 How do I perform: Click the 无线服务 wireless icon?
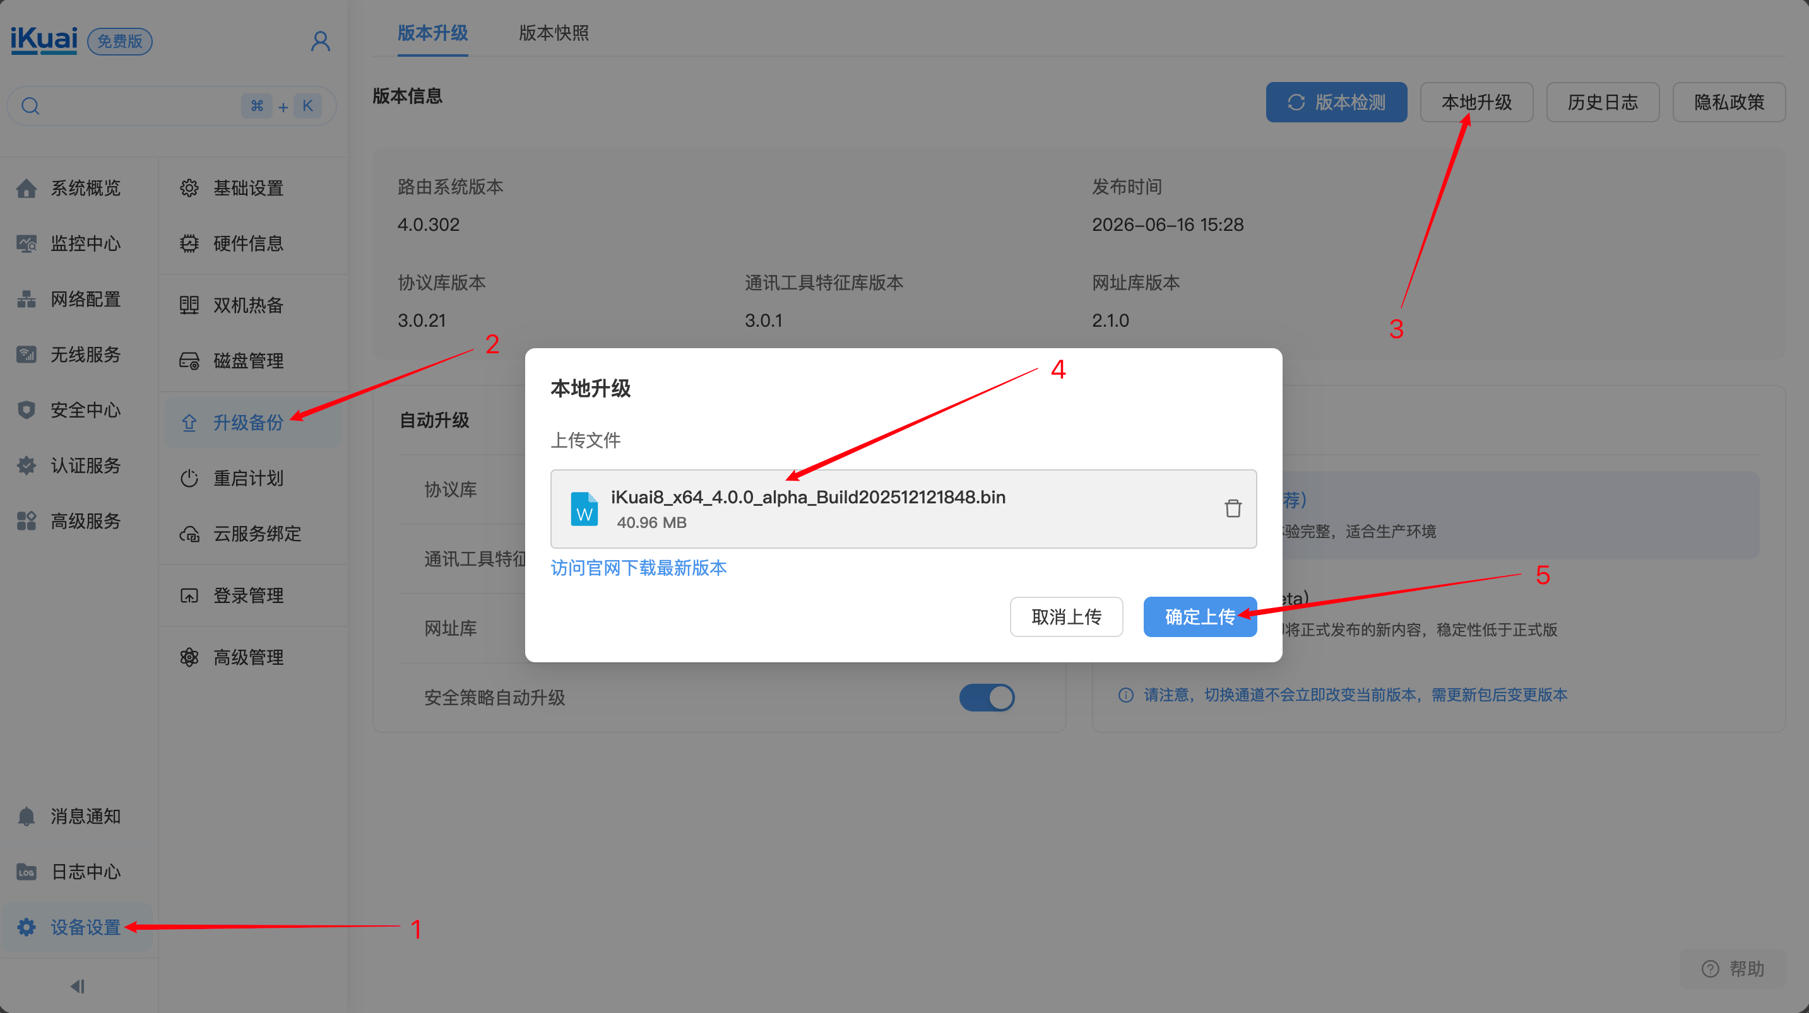click(x=26, y=354)
